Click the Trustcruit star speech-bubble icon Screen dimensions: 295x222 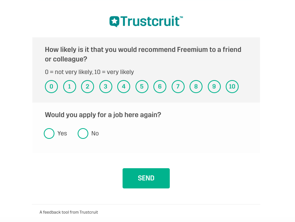click(115, 21)
